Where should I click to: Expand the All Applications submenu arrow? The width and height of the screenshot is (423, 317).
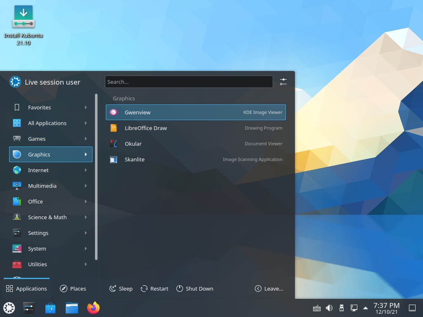(86, 123)
